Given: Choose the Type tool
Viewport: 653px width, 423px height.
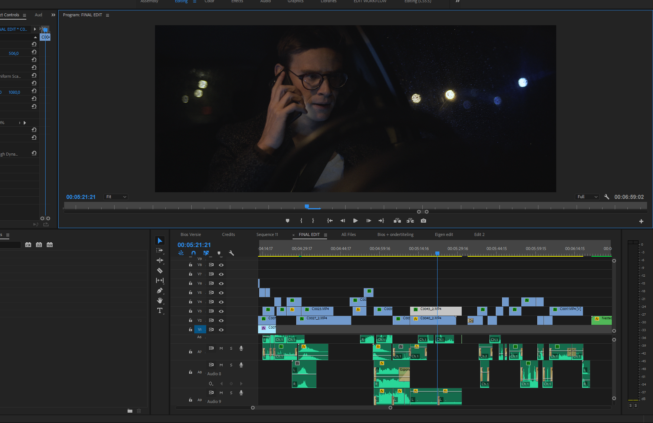Looking at the screenshot, I should tap(160, 311).
